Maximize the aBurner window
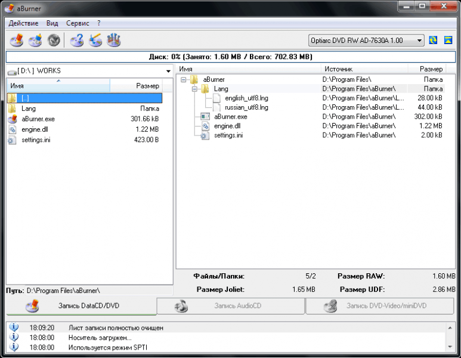This screenshot has height=358, width=461. pos(422,6)
